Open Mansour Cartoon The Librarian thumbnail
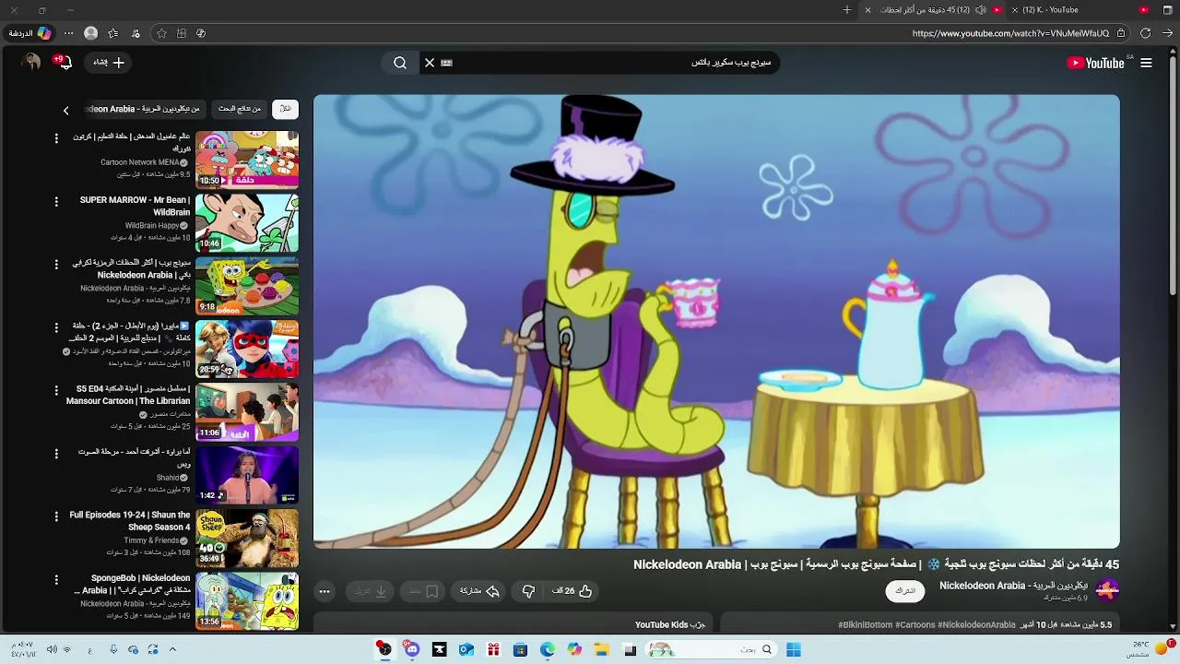Image resolution: width=1180 pixels, height=664 pixels. 247,412
